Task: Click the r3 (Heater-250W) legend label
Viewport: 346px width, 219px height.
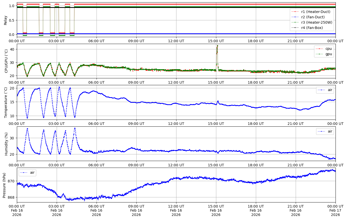Action: click(317, 22)
